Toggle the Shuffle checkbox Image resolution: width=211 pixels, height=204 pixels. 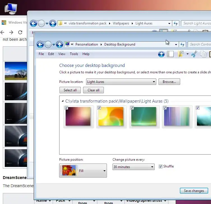click(160, 166)
